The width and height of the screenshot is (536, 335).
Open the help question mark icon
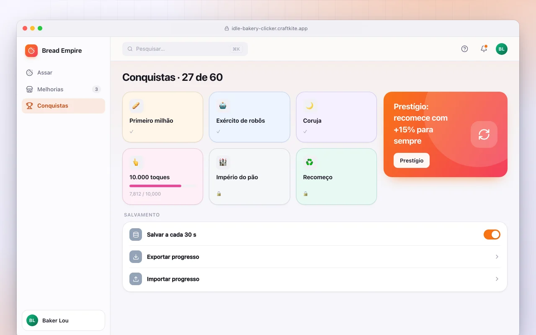coord(464,49)
